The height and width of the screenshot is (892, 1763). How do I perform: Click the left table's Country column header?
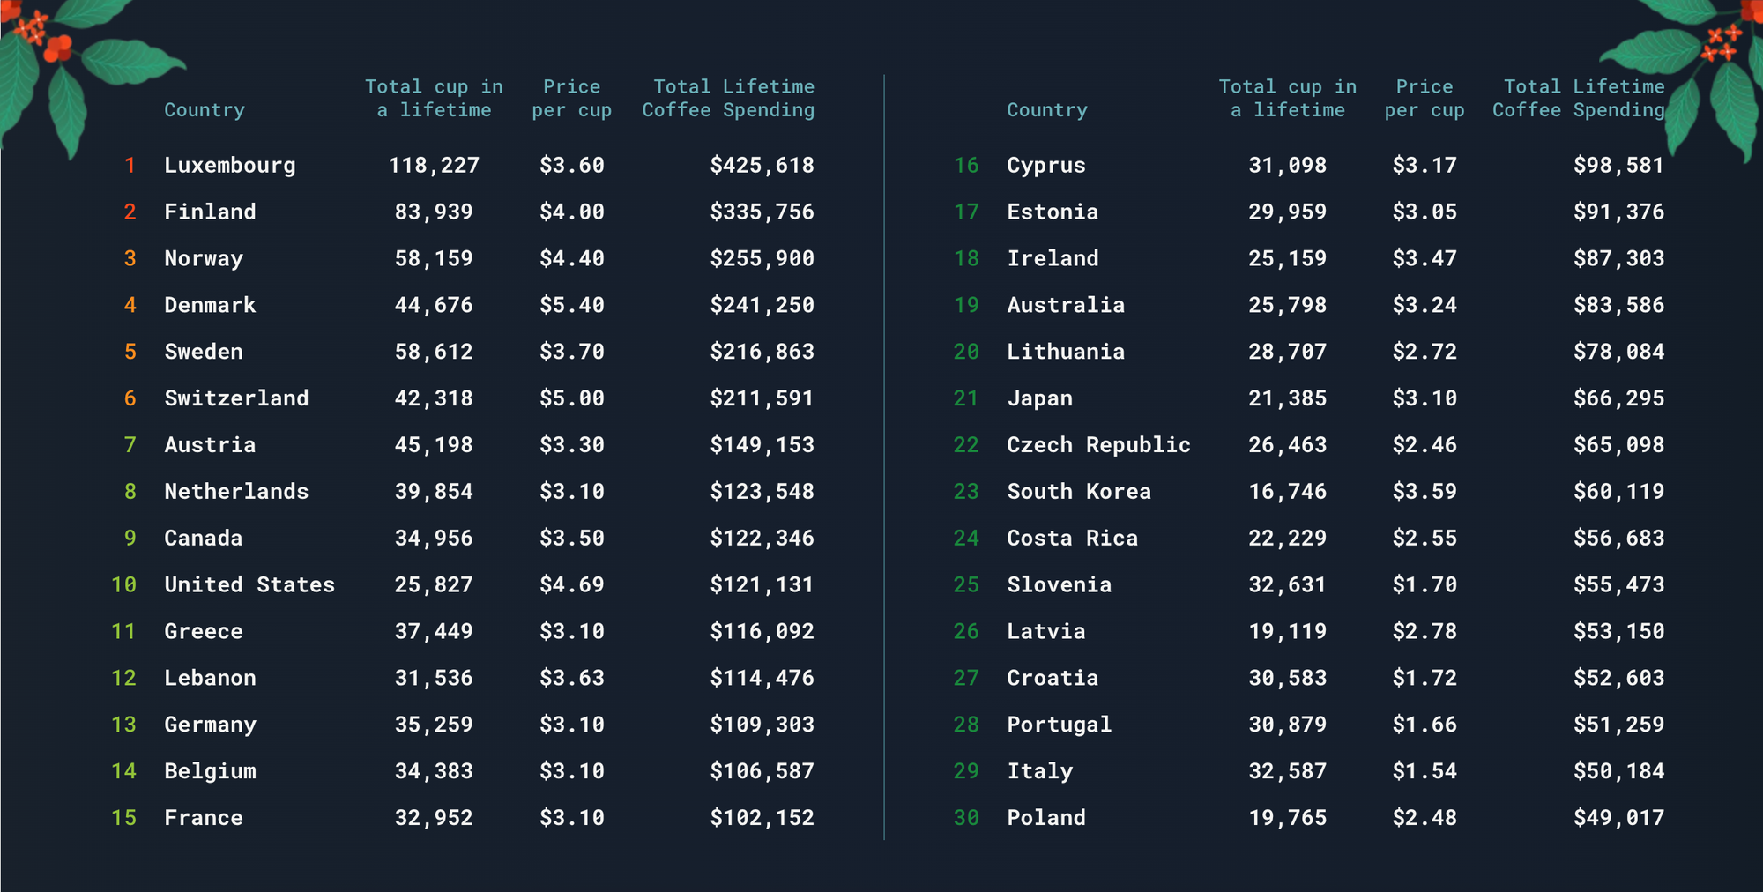tap(204, 110)
